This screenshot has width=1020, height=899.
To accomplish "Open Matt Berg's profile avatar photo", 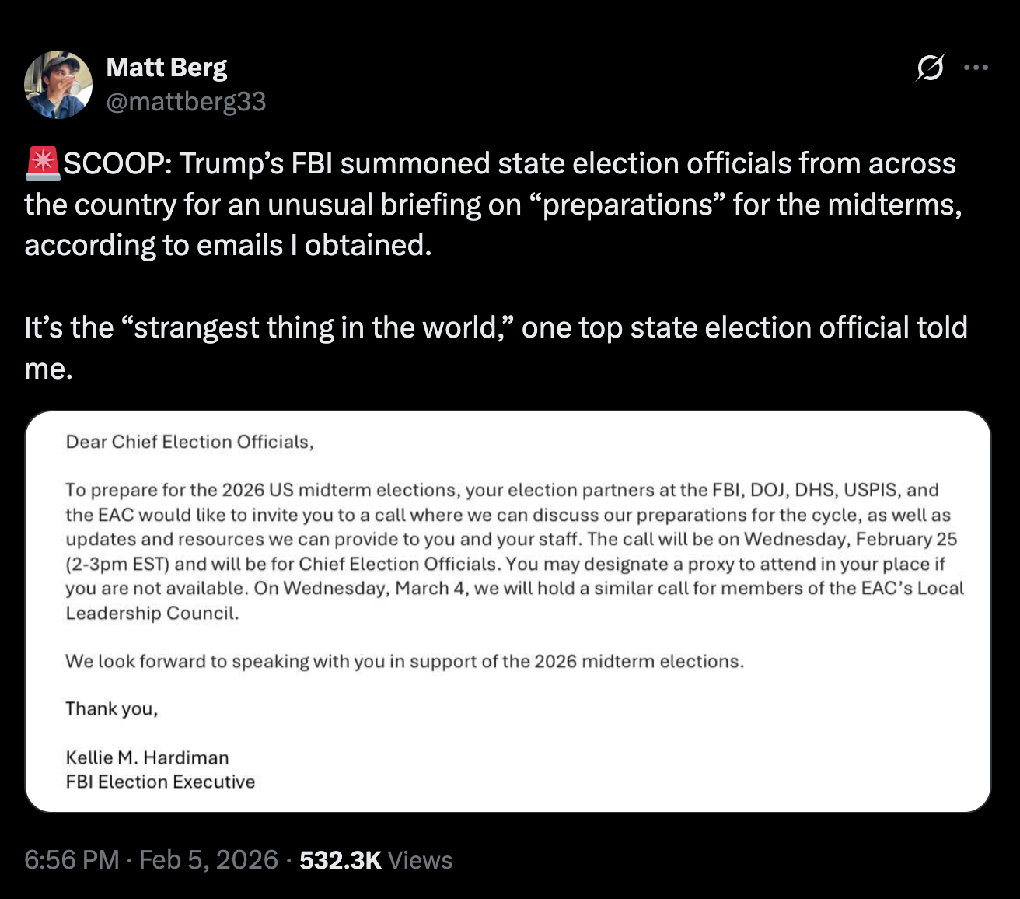I will (x=58, y=85).
